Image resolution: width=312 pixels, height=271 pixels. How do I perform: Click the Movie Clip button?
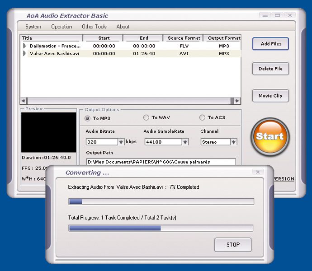270,96
